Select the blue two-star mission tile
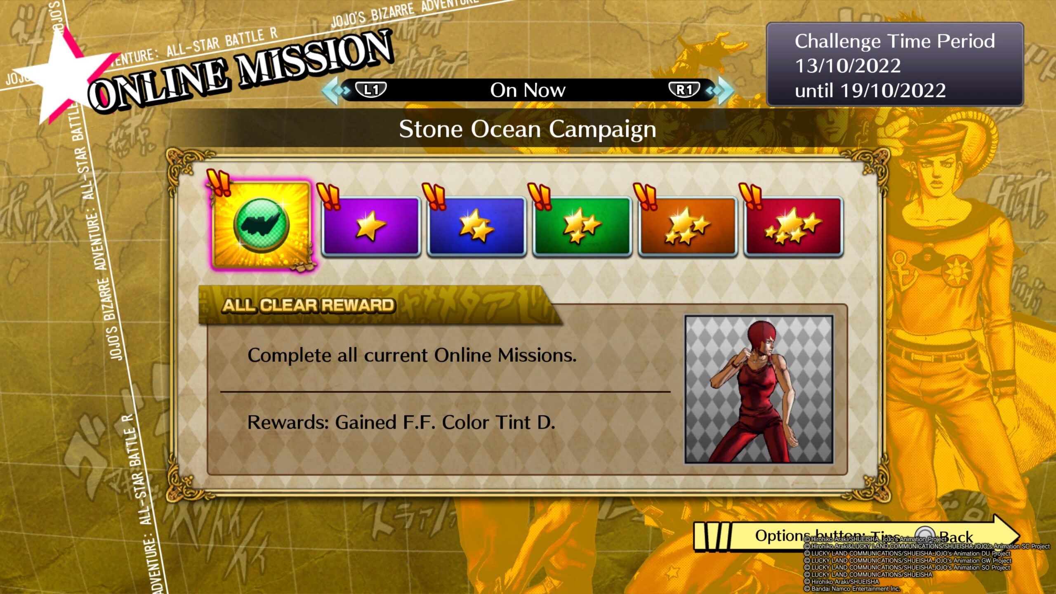1056x594 pixels. pyautogui.click(x=476, y=226)
